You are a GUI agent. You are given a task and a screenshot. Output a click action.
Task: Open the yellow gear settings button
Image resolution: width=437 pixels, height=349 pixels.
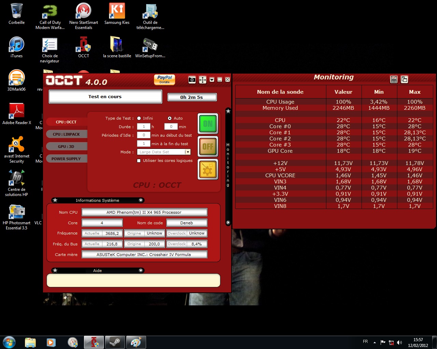(208, 169)
